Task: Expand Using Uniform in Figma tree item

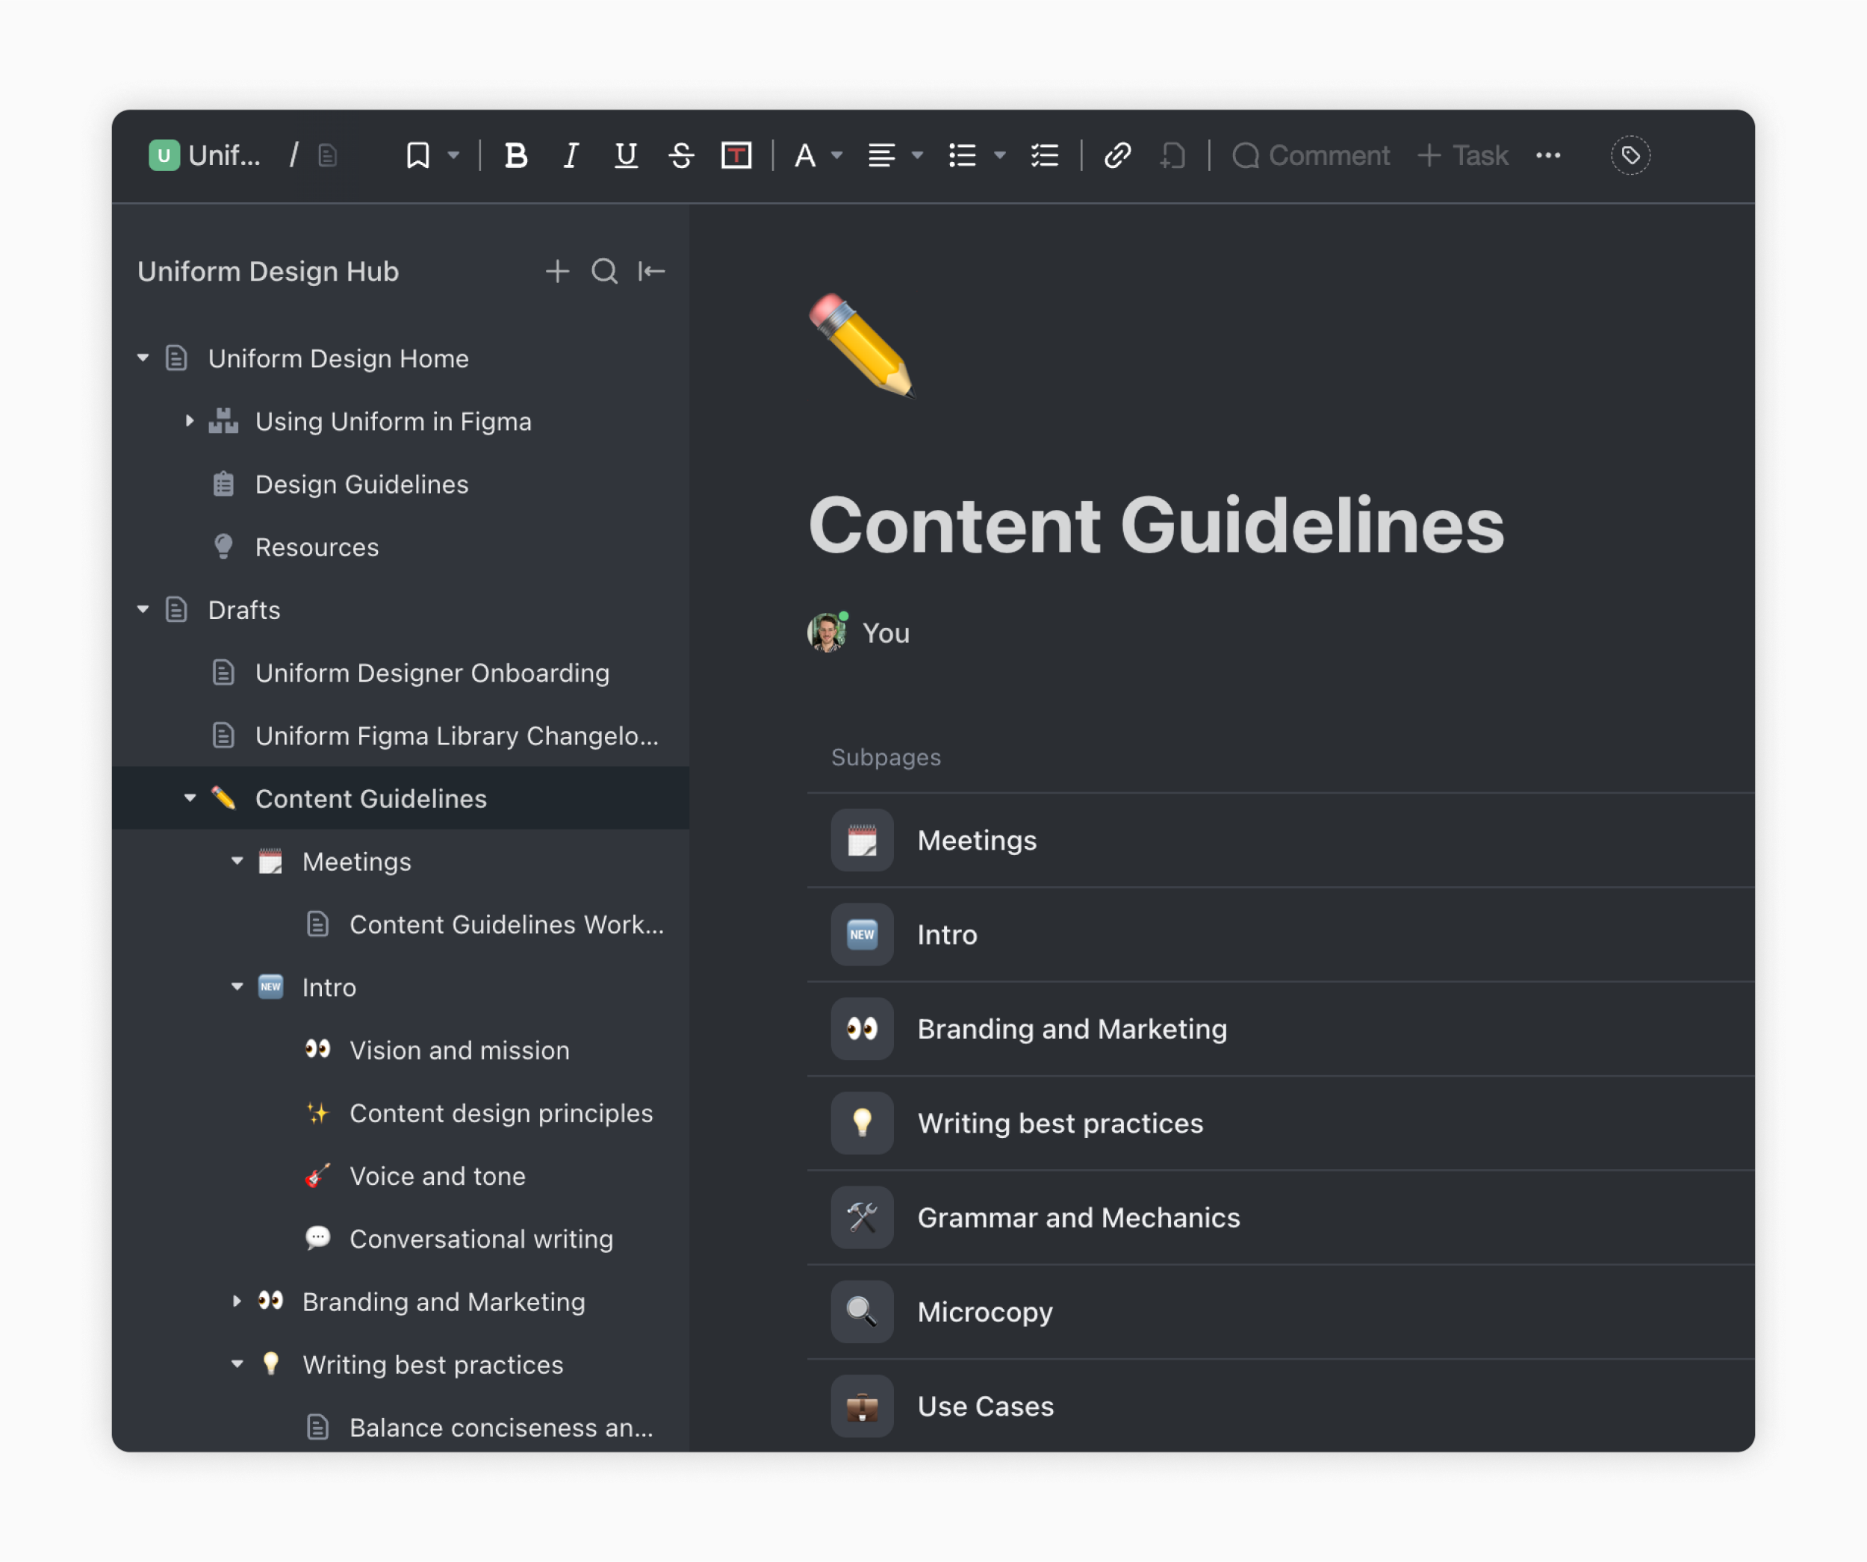Action: tap(190, 421)
